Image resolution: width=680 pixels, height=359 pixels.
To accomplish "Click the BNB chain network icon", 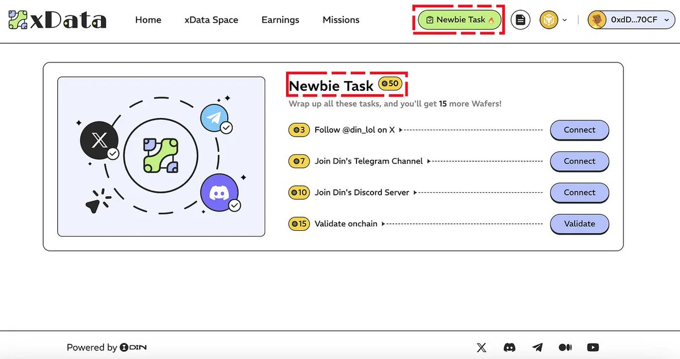I will (549, 20).
